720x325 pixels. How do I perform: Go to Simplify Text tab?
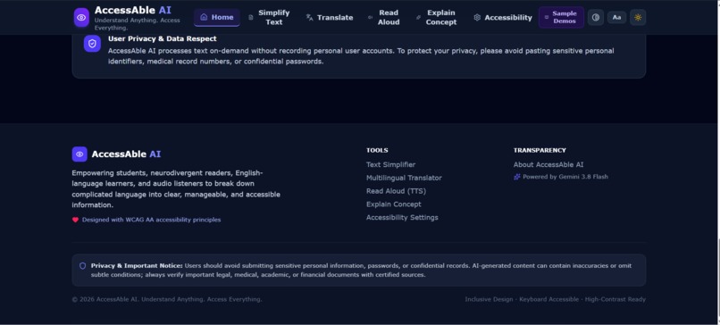click(269, 18)
